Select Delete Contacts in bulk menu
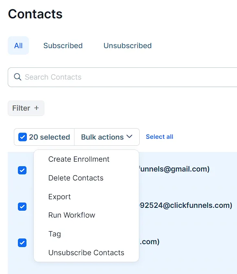This screenshot has height=274, width=237. (x=76, y=178)
